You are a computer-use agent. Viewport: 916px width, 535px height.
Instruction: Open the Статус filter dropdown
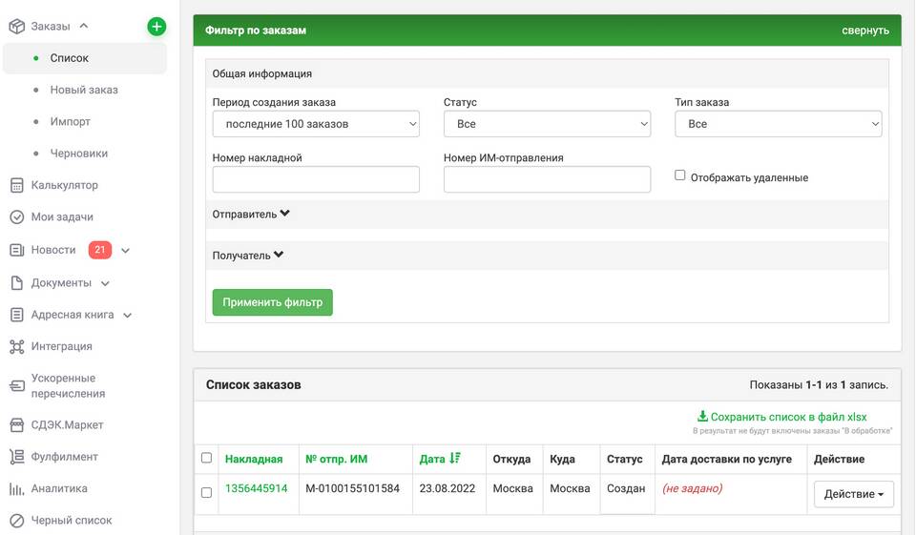click(547, 124)
